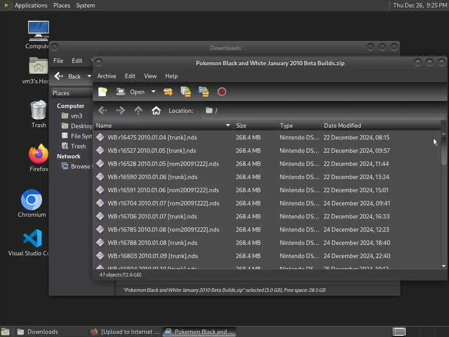
Task: Launch Firefox from the desktop
Action: pyautogui.click(x=39, y=158)
